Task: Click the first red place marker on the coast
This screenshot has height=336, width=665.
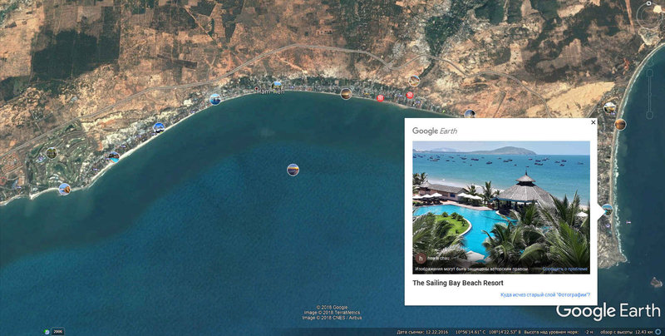Action: click(x=380, y=98)
